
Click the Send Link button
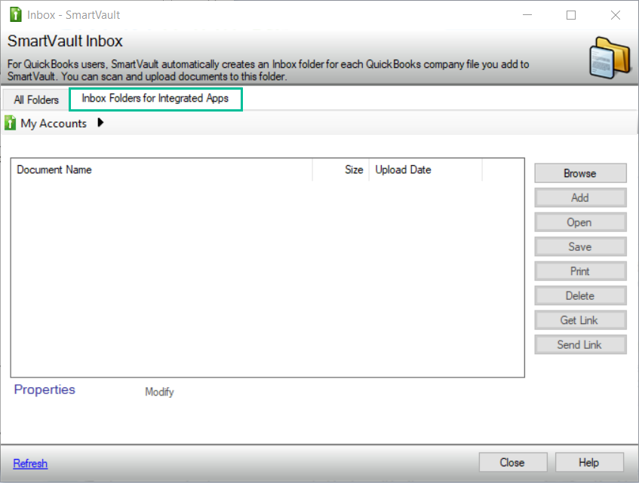coord(580,344)
